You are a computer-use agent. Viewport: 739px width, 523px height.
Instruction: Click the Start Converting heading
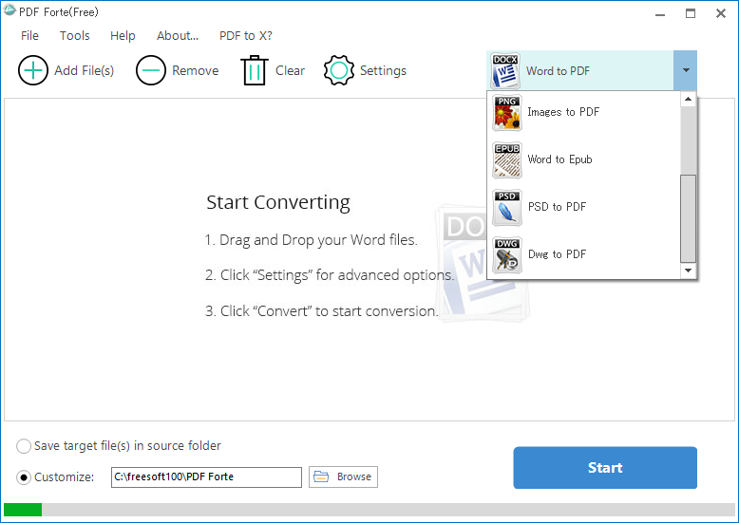pos(278,202)
